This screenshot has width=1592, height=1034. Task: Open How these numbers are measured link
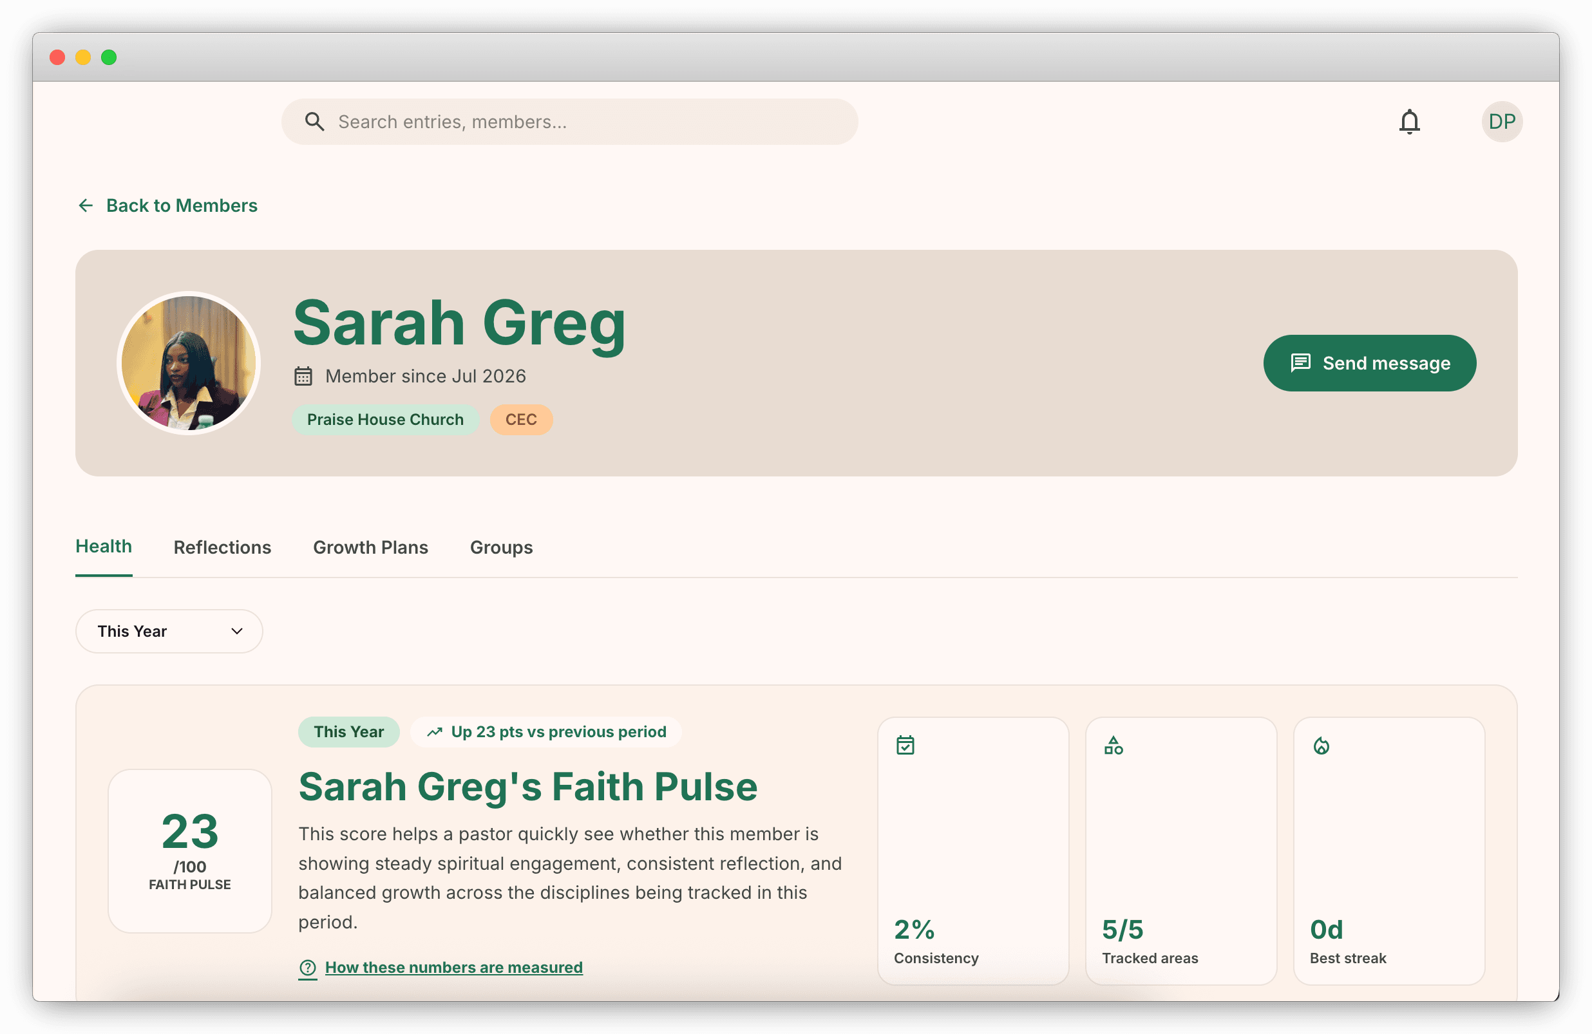click(453, 968)
